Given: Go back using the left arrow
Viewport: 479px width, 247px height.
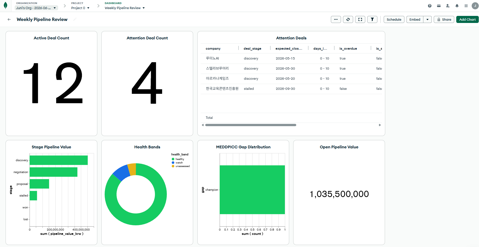Looking at the screenshot, I should pos(9,19).
